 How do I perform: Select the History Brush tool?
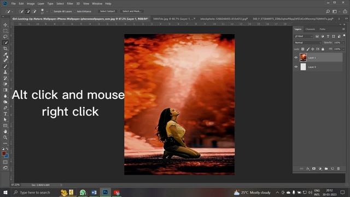coord(5,78)
